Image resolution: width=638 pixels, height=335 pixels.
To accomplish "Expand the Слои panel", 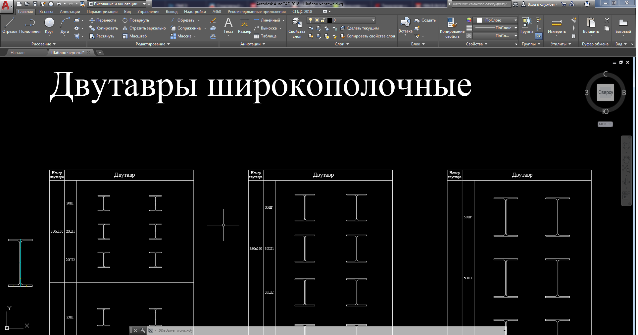I will pyautogui.click(x=342, y=44).
